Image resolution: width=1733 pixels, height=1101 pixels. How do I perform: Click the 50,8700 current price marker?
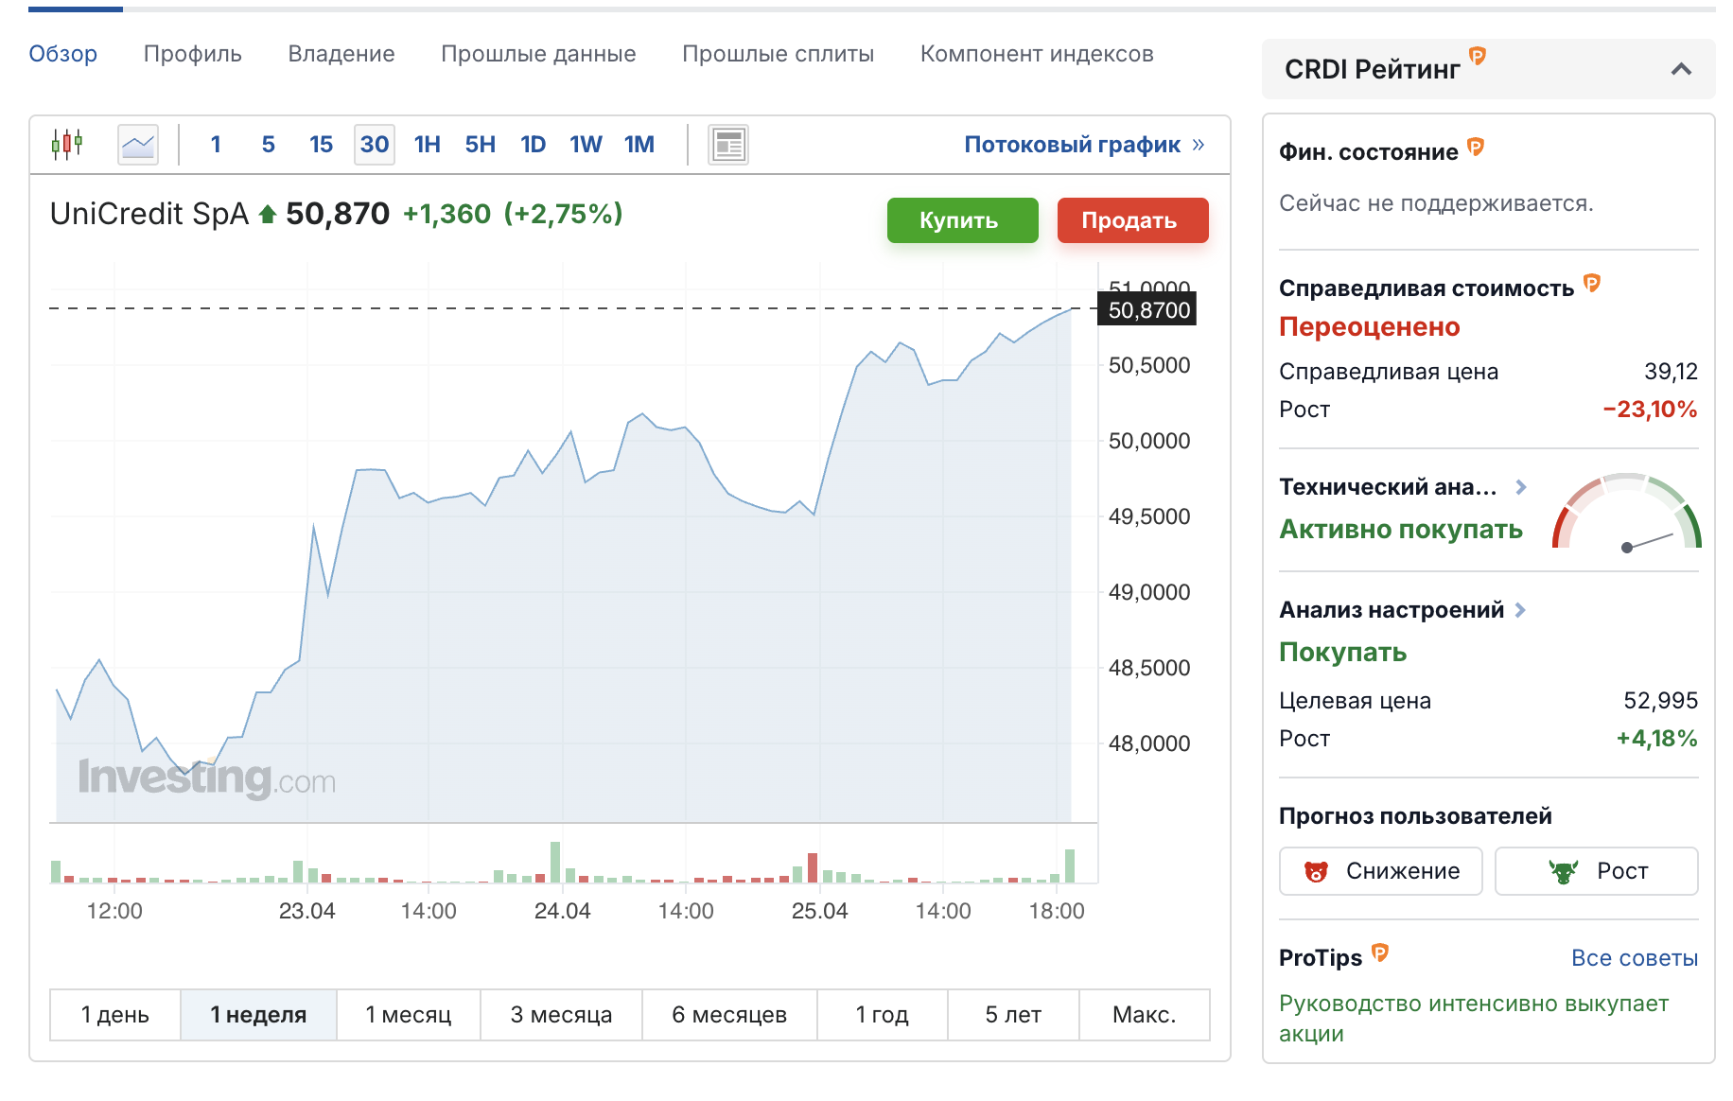point(1147,309)
